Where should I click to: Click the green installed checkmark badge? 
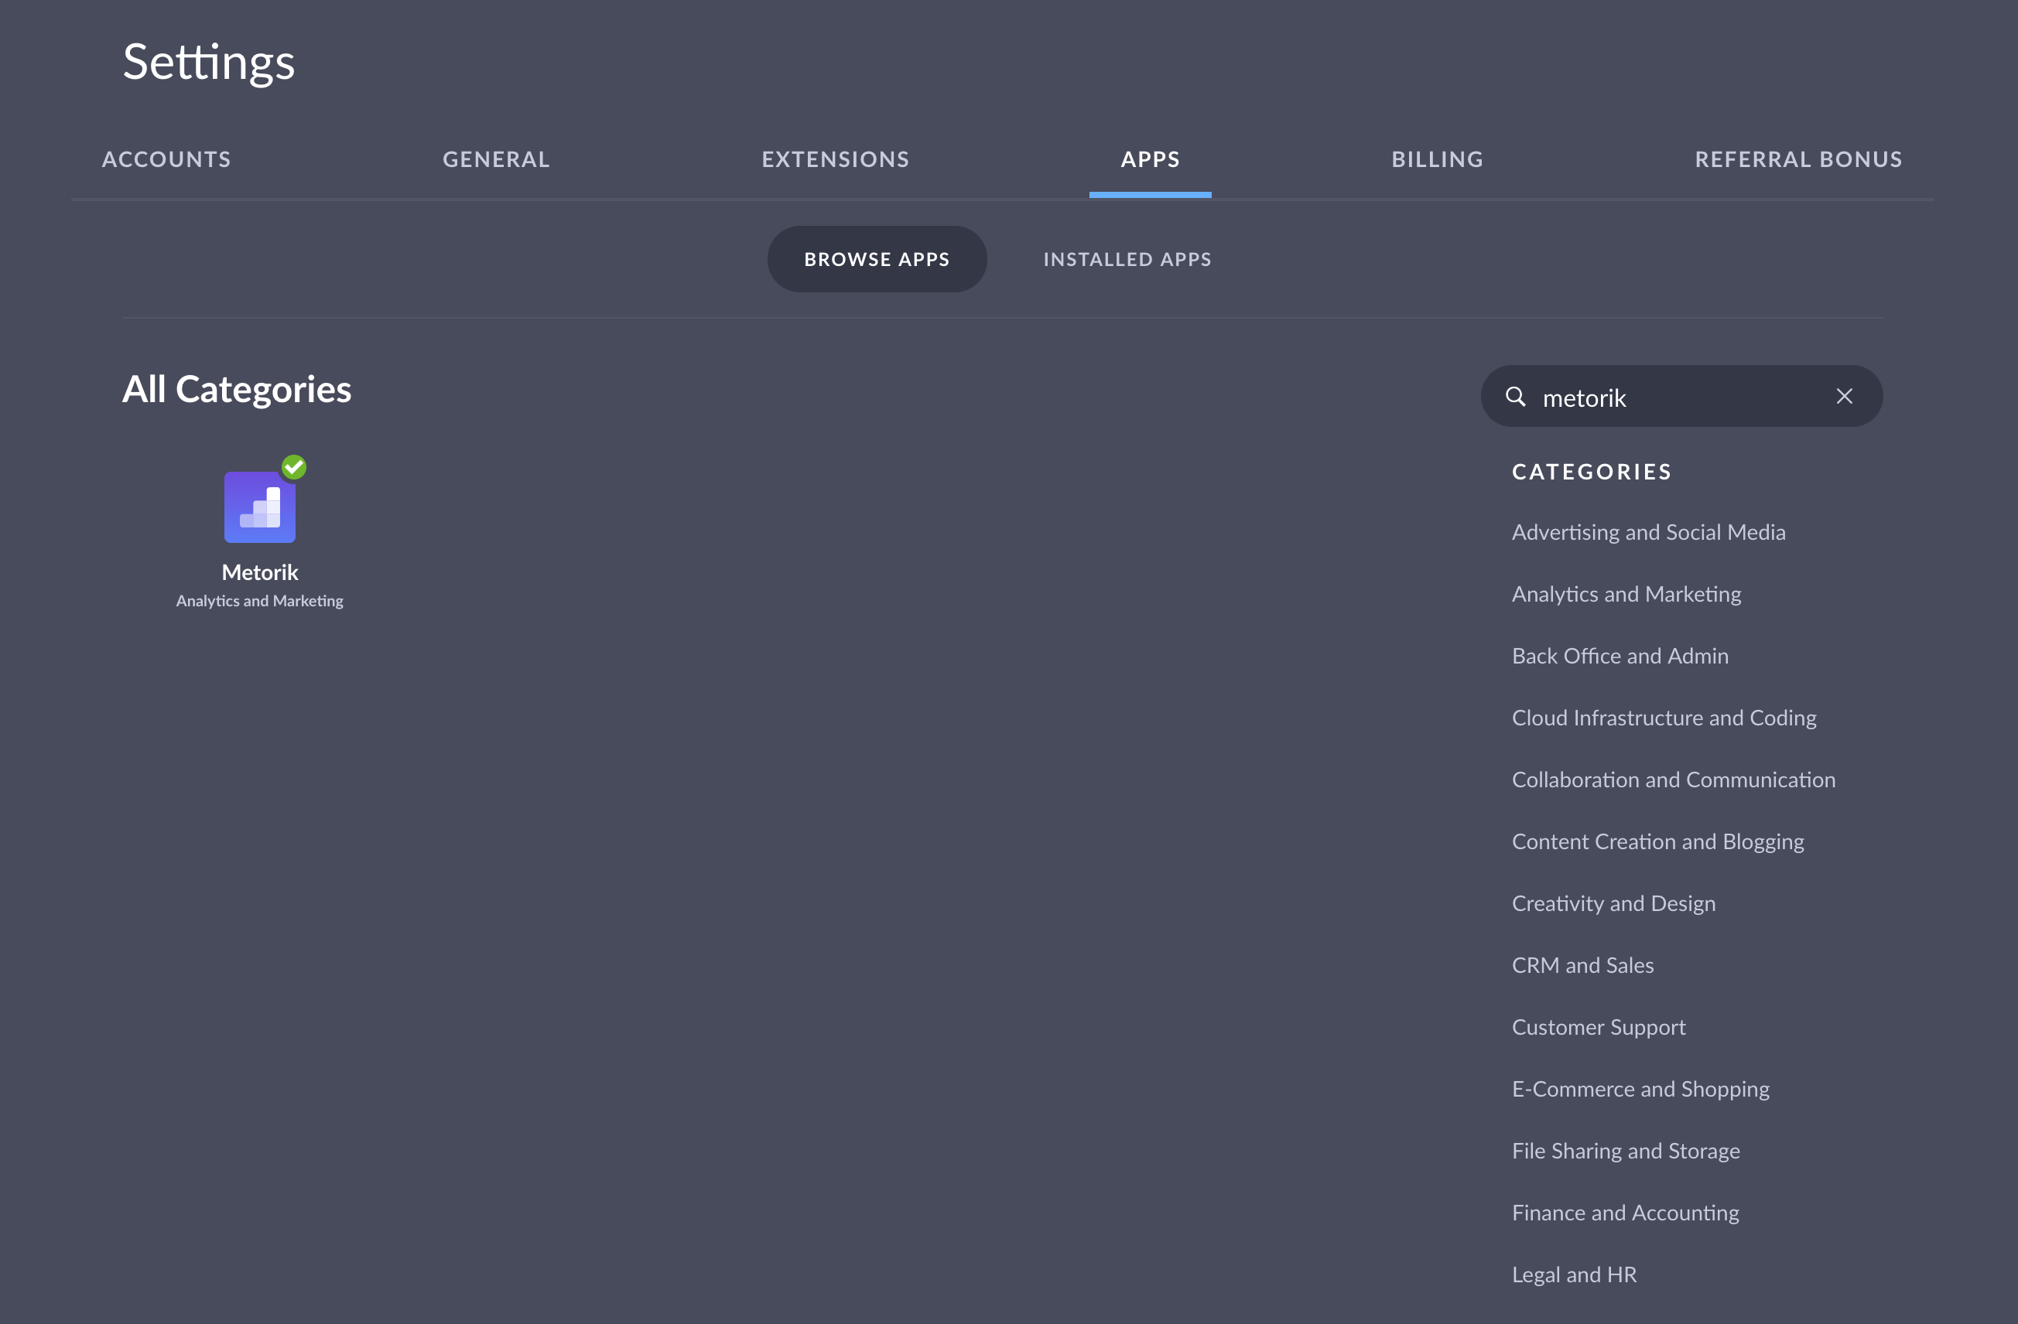coord(294,467)
